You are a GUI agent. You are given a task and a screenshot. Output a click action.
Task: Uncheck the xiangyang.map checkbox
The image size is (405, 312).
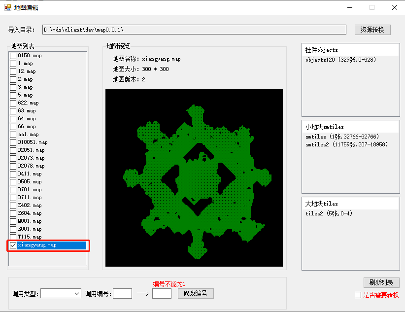13,245
